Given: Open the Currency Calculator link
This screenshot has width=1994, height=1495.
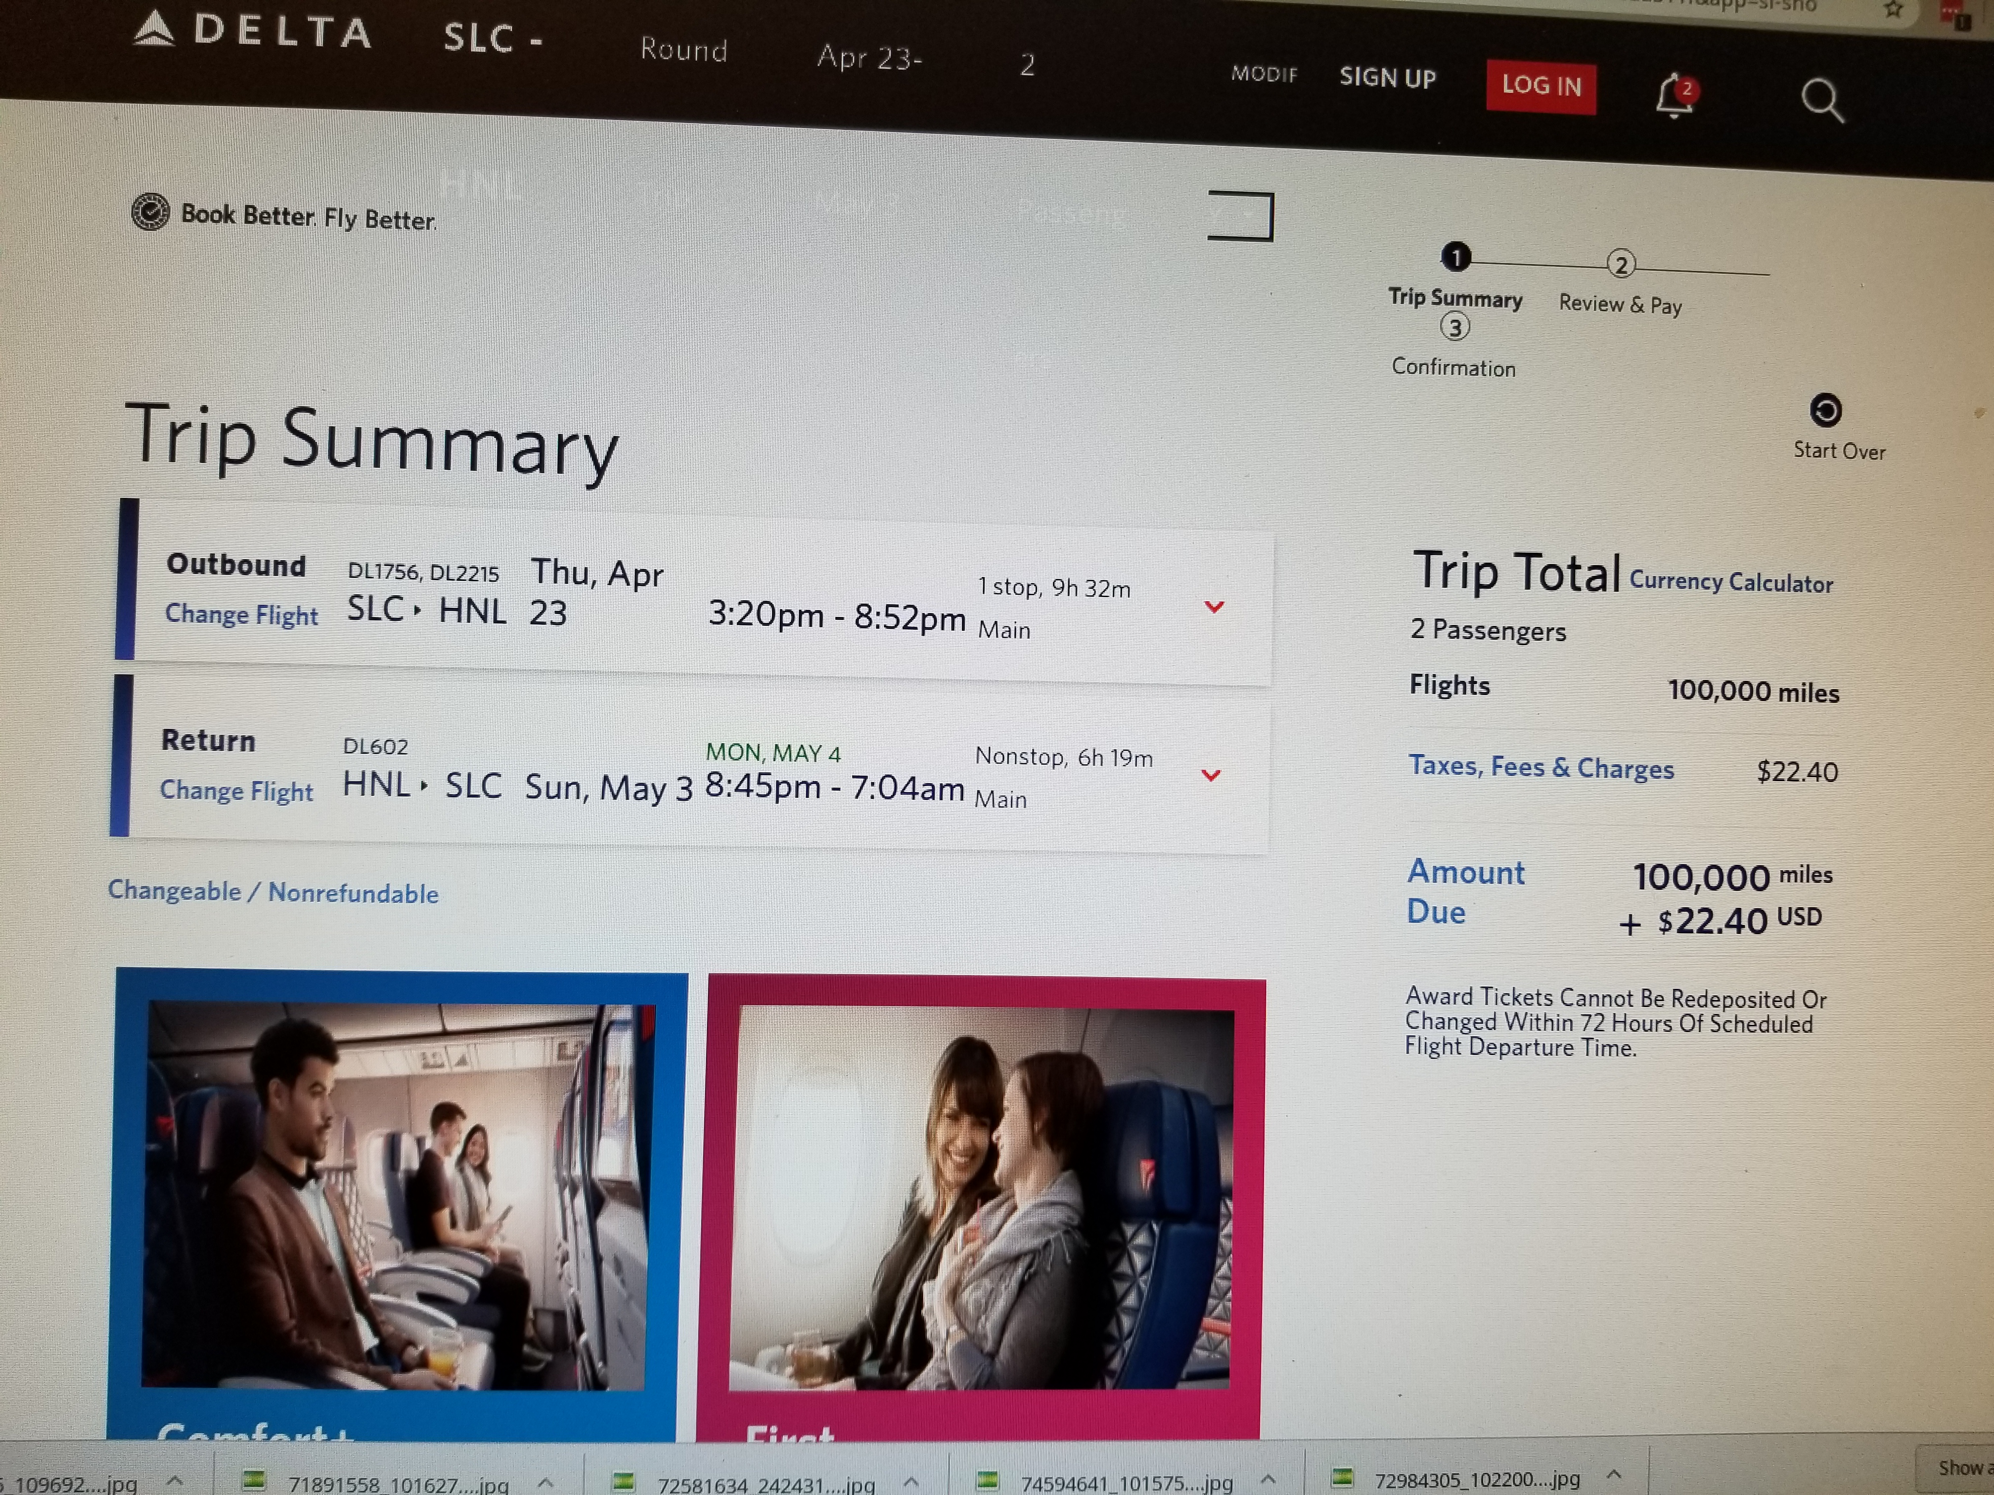Looking at the screenshot, I should coord(1731,582).
